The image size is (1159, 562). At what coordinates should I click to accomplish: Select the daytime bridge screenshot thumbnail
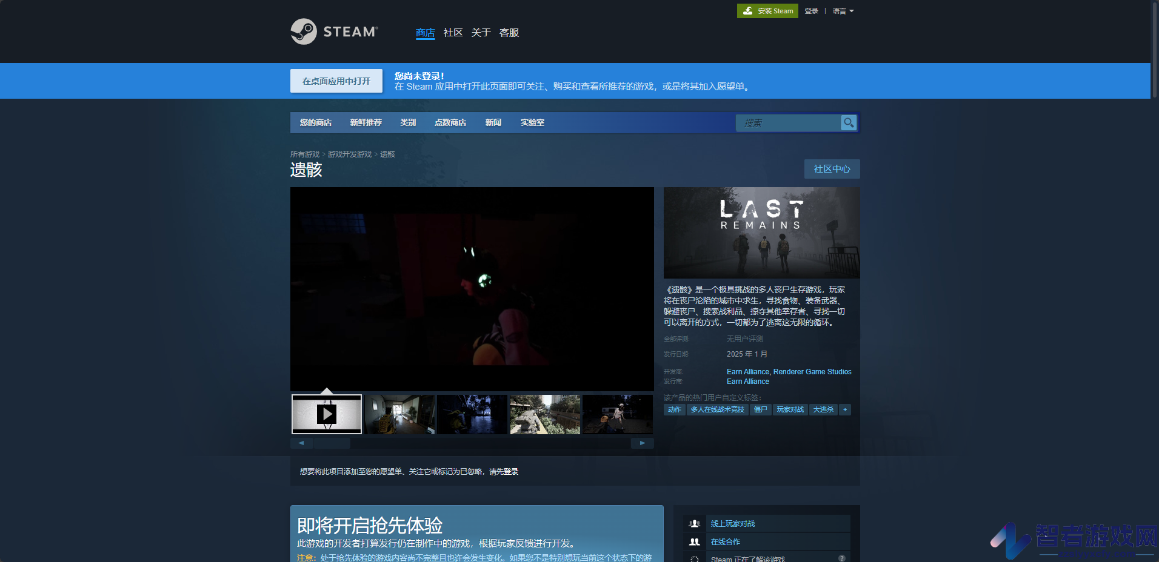click(545, 414)
